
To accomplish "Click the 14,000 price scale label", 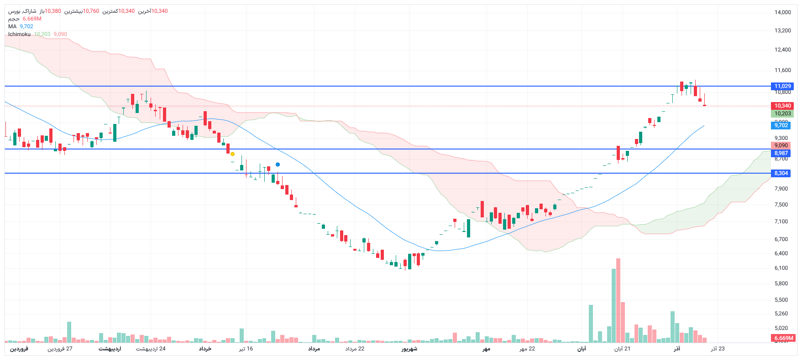I will pyautogui.click(x=782, y=12).
